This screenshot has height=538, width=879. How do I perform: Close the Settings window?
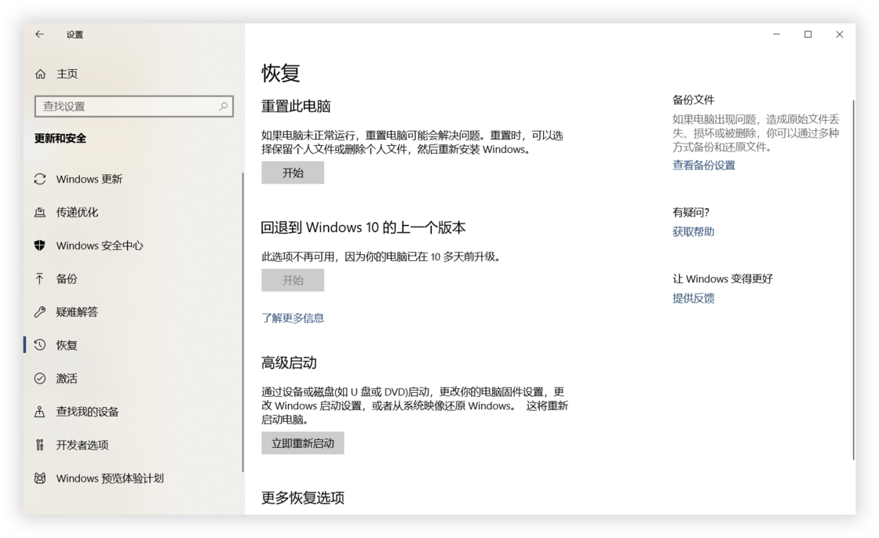coord(839,35)
